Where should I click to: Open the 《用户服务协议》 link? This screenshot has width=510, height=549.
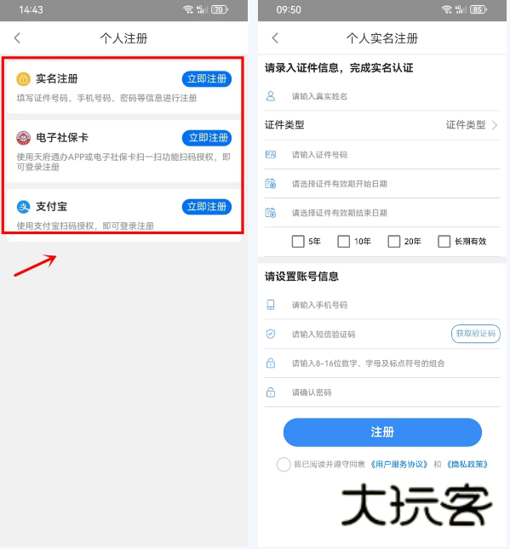(x=399, y=464)
